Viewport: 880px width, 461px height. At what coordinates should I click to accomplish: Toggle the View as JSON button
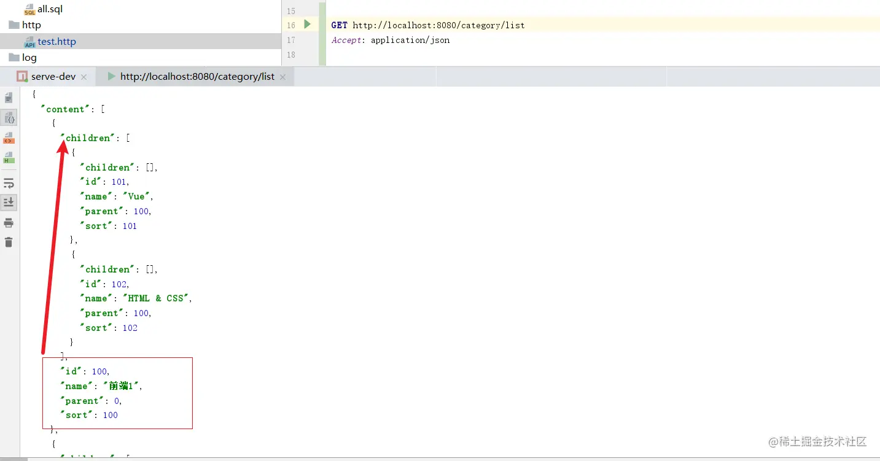pos(9,118)
